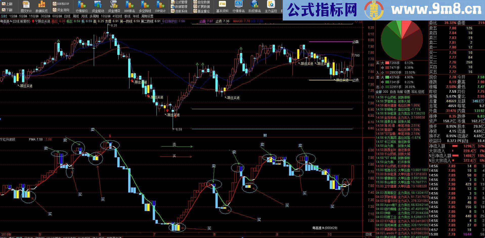
Task: Click the red 买大 legend color block
Action: point(387,62)
